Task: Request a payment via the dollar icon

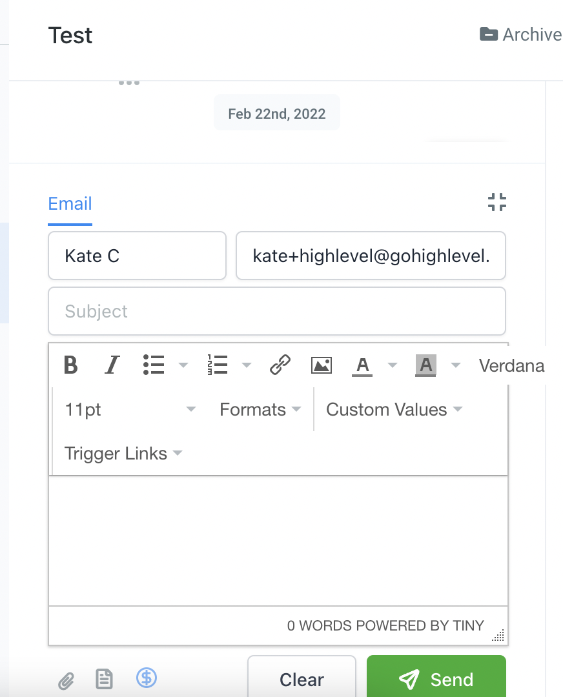Action: pos(147,678)
